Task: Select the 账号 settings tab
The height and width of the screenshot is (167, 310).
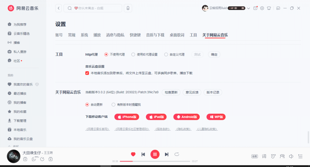Action: [59, 35]
